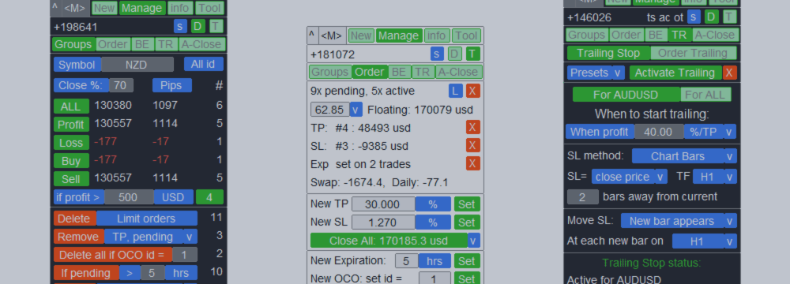790x284 pixels.
Task: Click the Close % field showing 70
Action: point(121,85)
